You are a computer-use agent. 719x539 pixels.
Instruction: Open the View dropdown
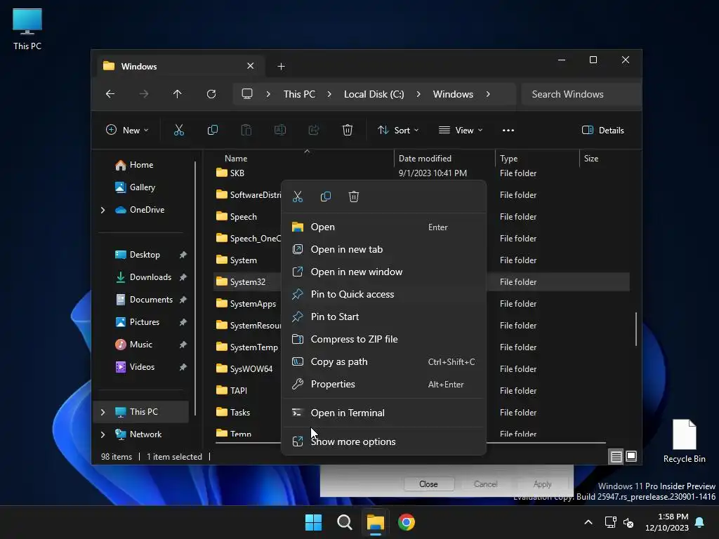tap(461, 130)
